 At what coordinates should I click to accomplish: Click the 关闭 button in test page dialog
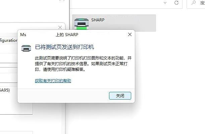tap(120, 96)
